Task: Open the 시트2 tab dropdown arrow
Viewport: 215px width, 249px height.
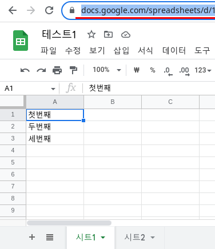Action: pos(153,238)
